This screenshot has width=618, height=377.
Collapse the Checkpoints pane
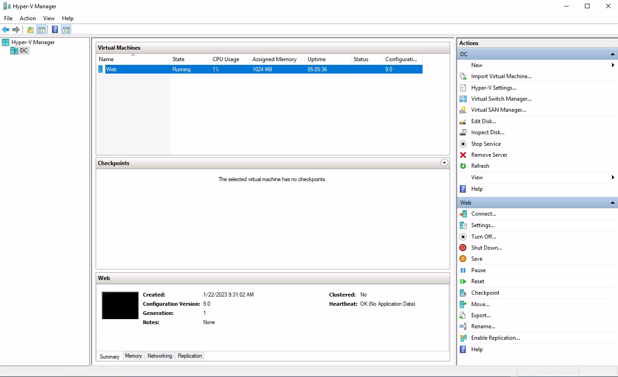click(x=444, y=163)
